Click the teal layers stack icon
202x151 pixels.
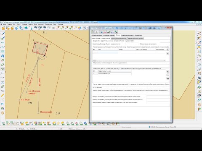[x=26, y=28]
